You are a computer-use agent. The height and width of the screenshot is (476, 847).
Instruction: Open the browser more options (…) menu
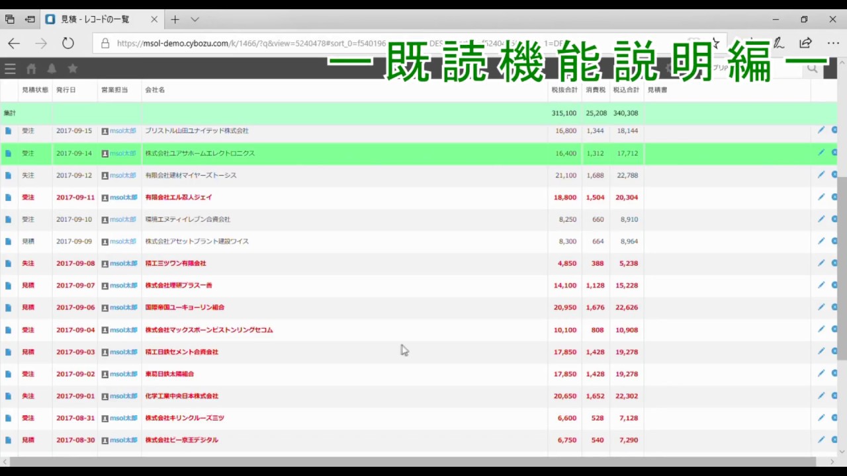pos(832,43)
